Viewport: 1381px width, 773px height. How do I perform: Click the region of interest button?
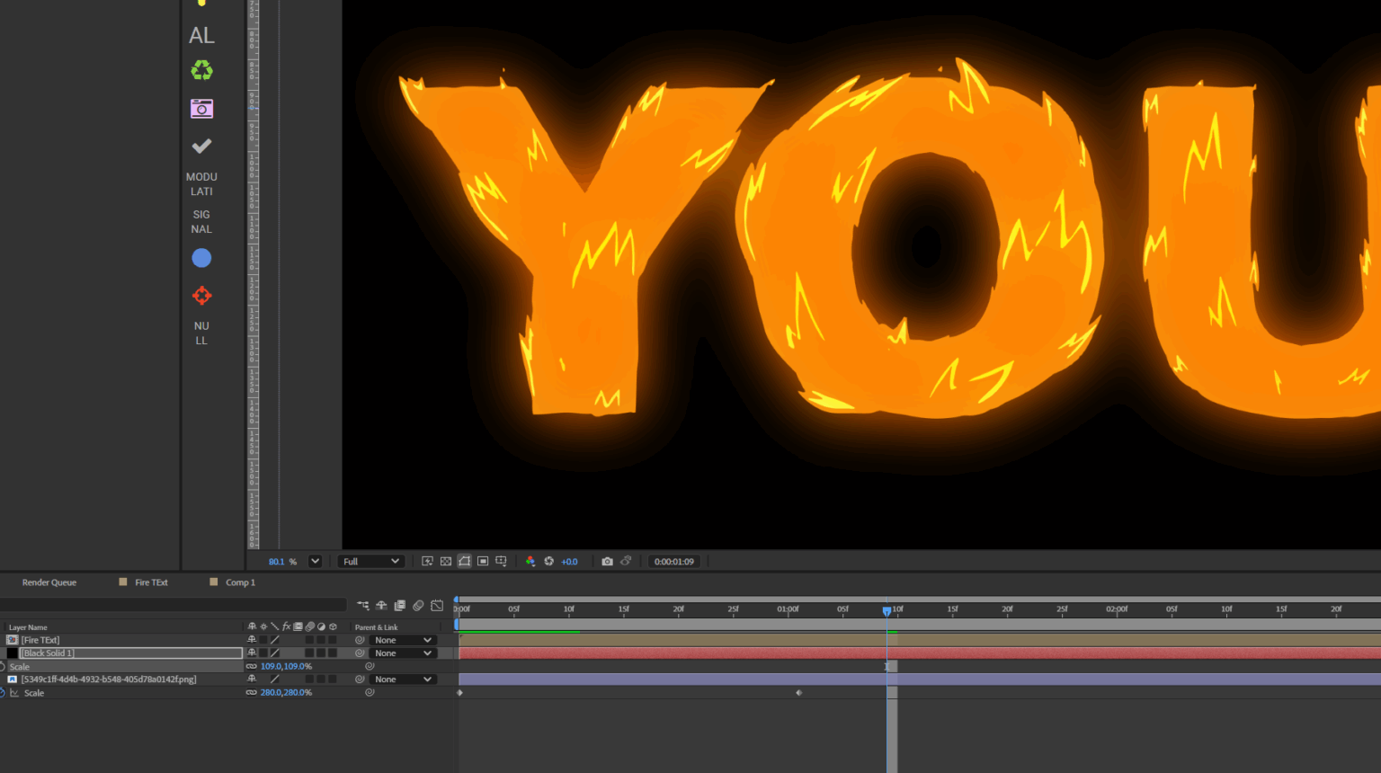483,561
